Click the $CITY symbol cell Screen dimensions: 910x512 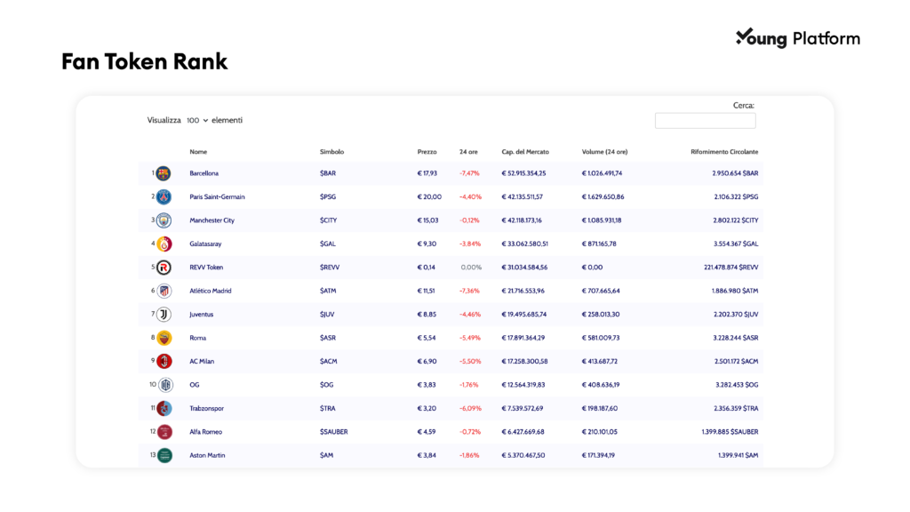(329, 220)
